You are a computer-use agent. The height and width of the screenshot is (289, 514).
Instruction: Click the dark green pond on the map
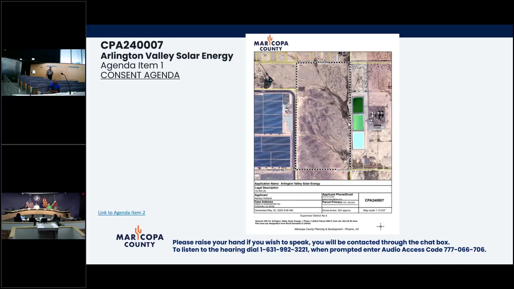358,105
